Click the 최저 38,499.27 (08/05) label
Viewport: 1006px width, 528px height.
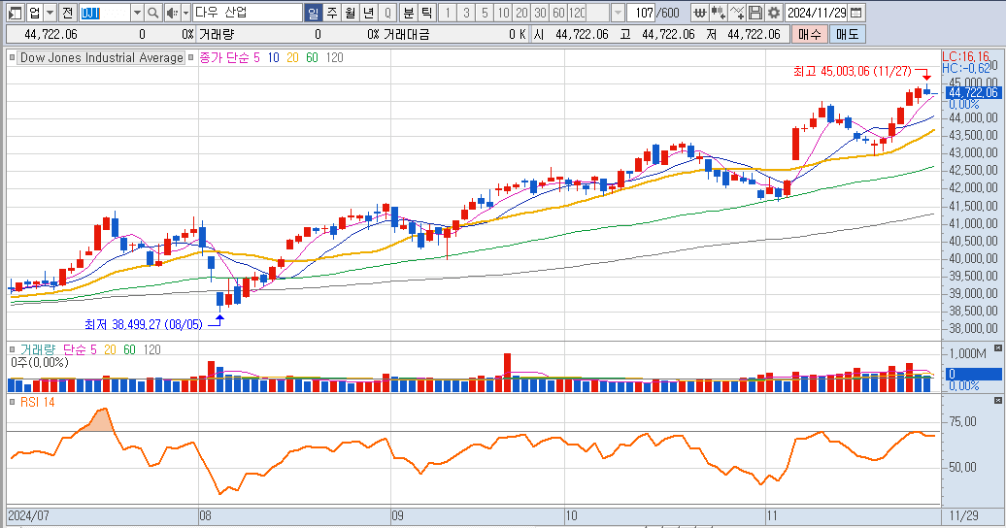[143, 324]
